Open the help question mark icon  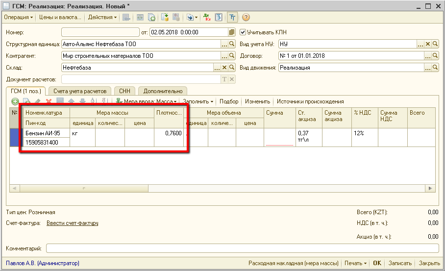[x=246, y=17]
